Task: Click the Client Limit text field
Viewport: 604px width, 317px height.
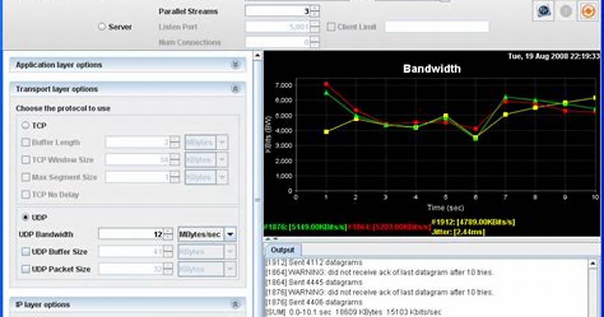Action: click(x=437, y=27)
